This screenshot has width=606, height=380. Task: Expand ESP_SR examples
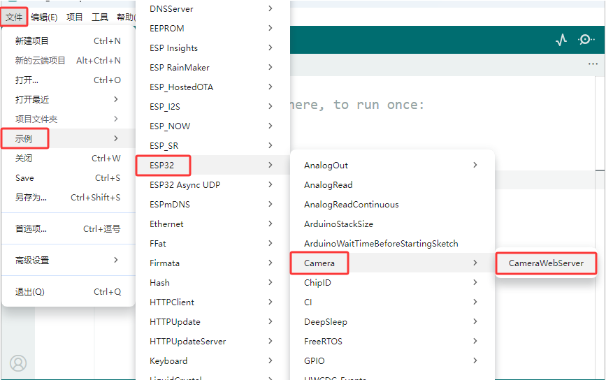pyautogui.click(x=212, y=145)
